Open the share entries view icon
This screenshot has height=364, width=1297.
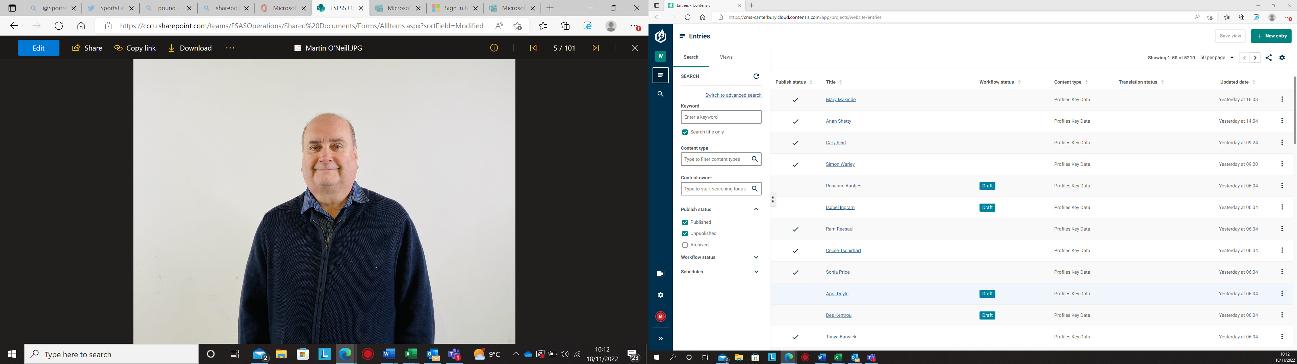tap(1268, 58)
